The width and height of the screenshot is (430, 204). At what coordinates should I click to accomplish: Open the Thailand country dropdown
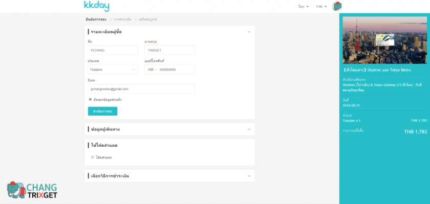(113, 70)
